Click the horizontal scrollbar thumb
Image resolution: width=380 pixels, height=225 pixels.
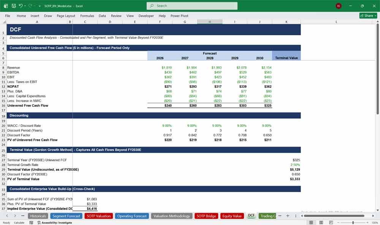point(334,216)
